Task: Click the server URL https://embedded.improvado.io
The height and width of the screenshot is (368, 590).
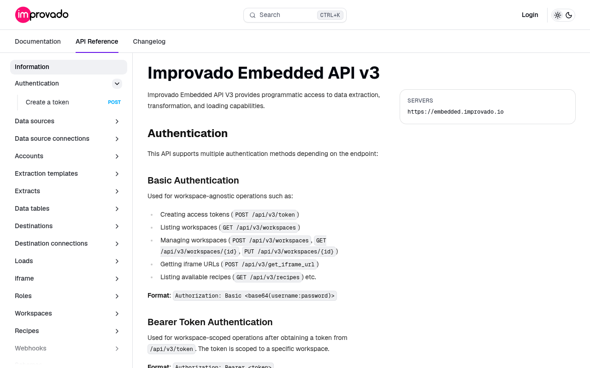Action: coord(455,112)
